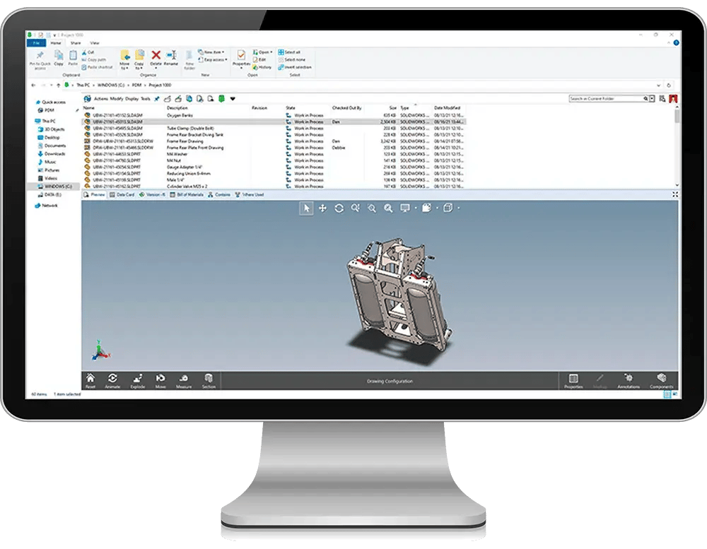Click the green PDM vault icon in toolbar
The width and height of the screenshot is (707, 549).
[x=221, y=99]
